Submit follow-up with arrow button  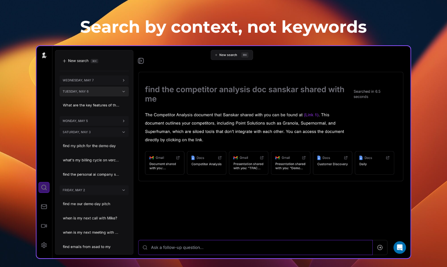[x=380, y=247]
